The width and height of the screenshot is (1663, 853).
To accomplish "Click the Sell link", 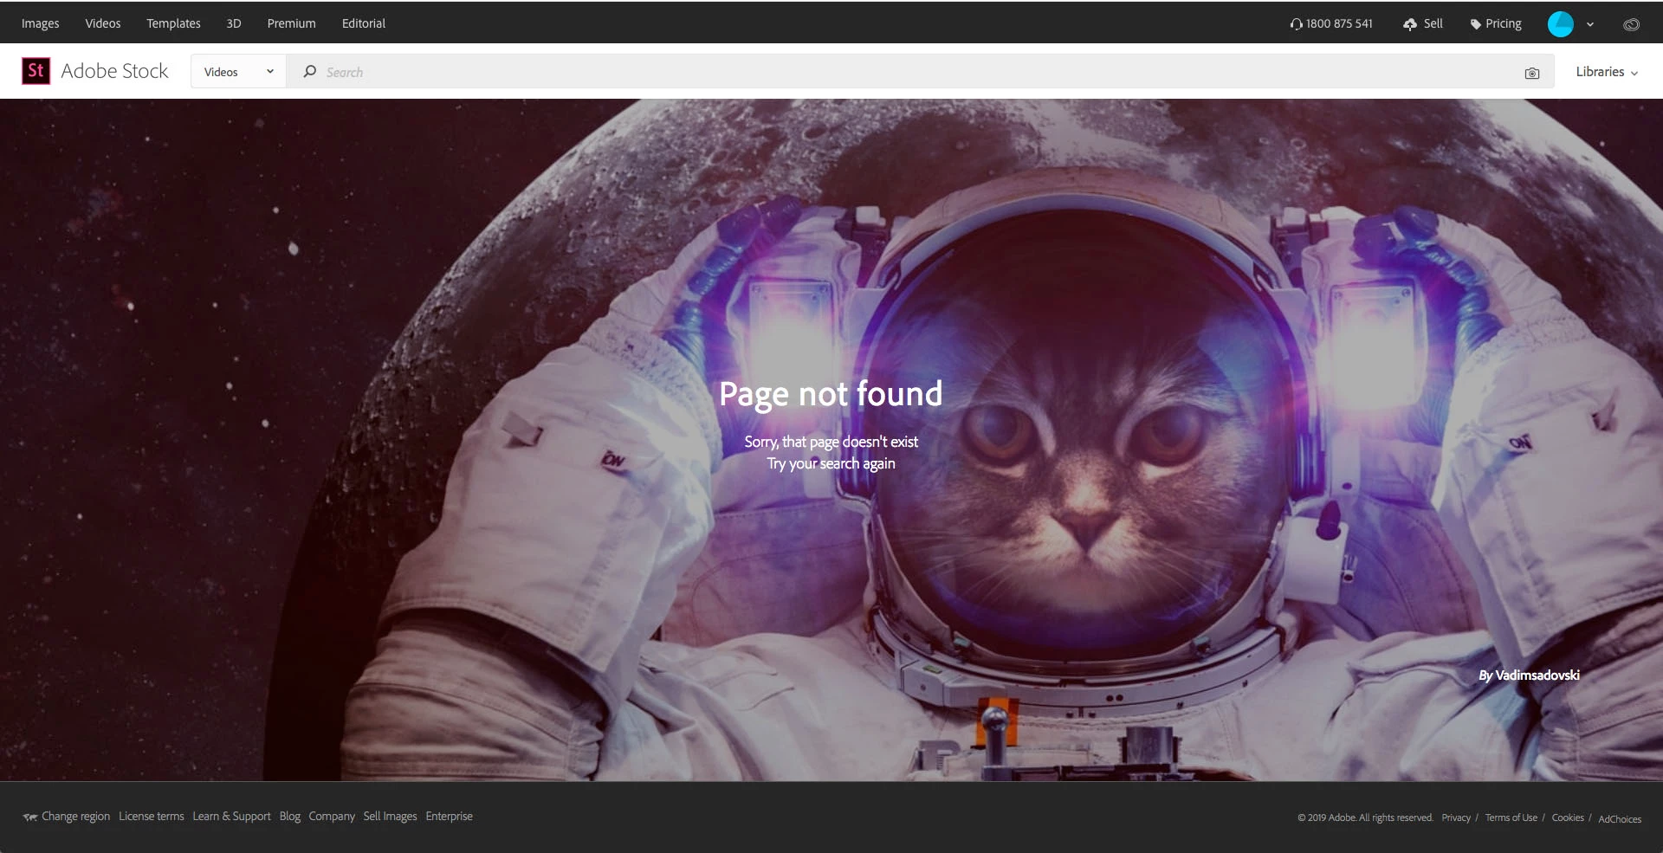I will point(1433,23).
